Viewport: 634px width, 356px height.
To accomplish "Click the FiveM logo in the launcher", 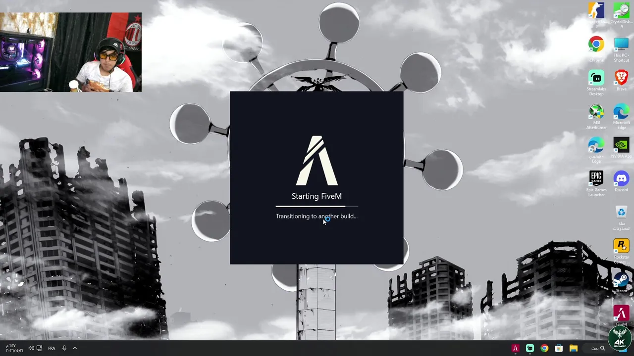I will point(317,160).
